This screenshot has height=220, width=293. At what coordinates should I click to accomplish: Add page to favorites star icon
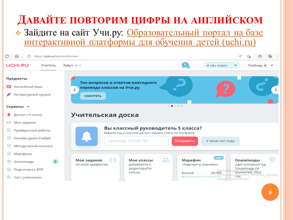248,56
